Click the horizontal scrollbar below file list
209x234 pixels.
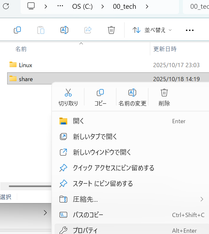(30, 186)
